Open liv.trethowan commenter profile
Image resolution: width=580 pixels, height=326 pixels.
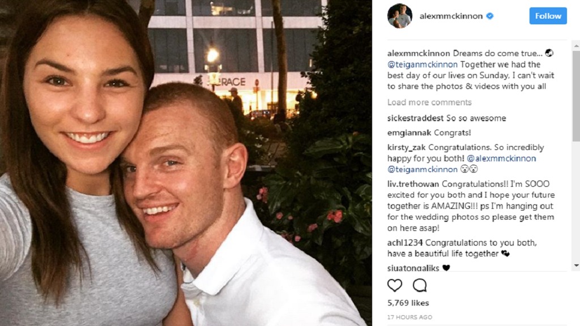click(x=413, y=184)
